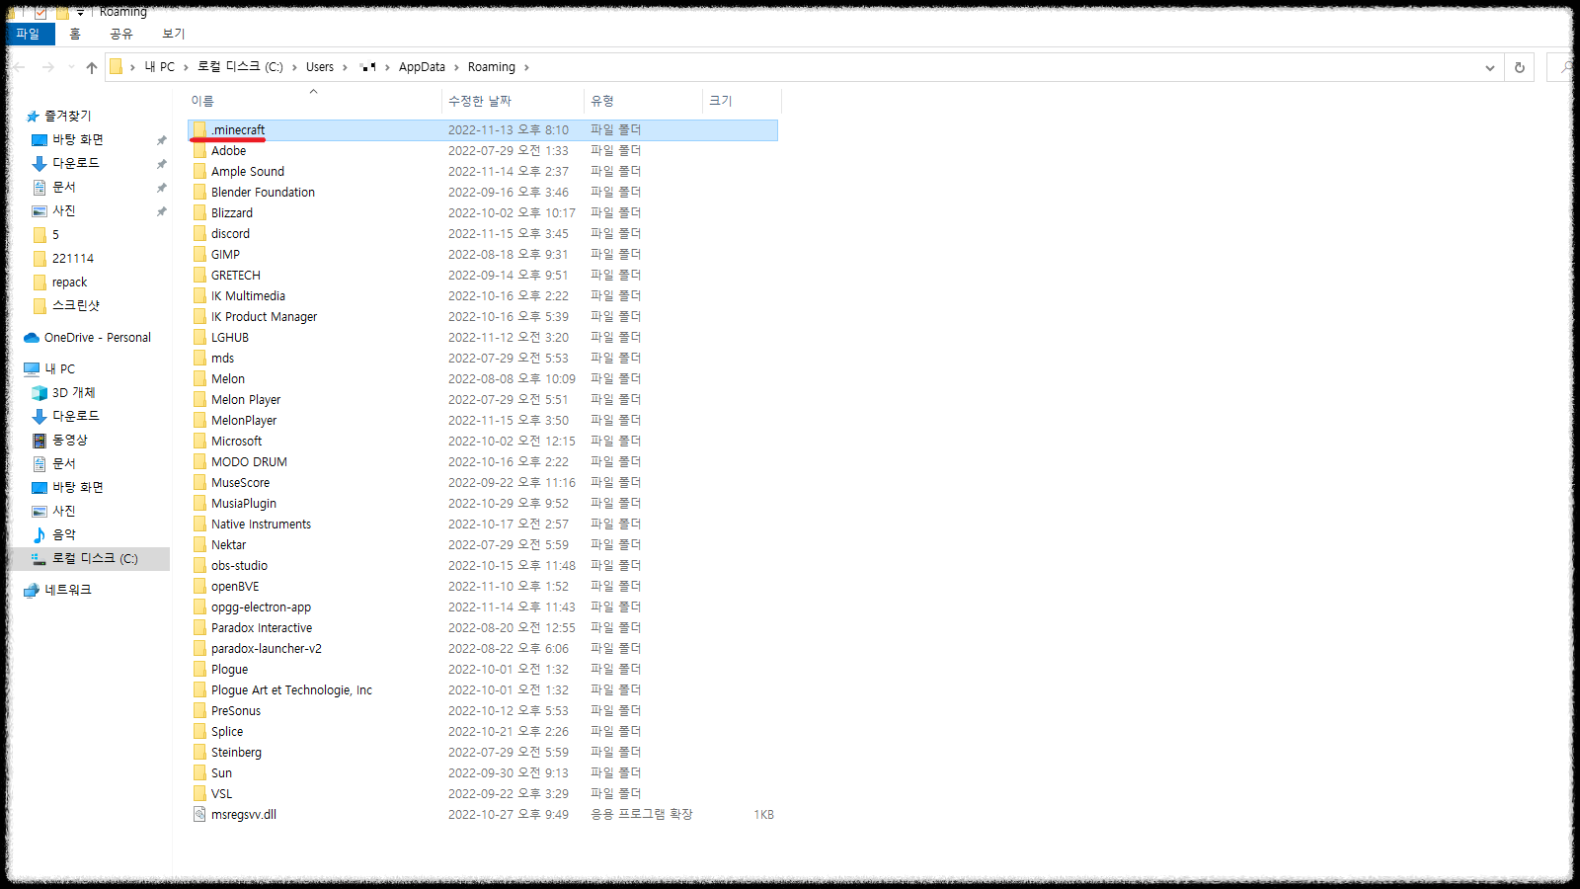Select obs-studio folder name
The height and width of the screenshot is (889, 1580).
pyautogui.click(x=239, y=565)
